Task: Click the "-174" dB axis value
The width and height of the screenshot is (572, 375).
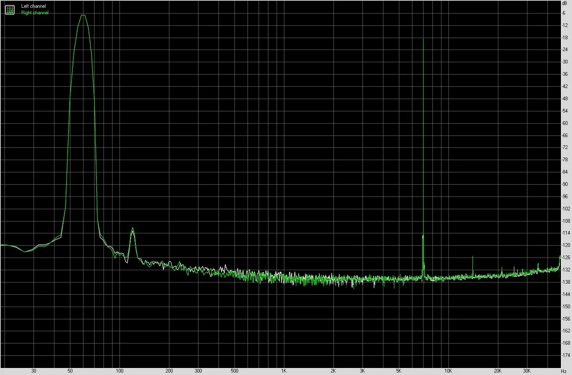Action: 566,355
